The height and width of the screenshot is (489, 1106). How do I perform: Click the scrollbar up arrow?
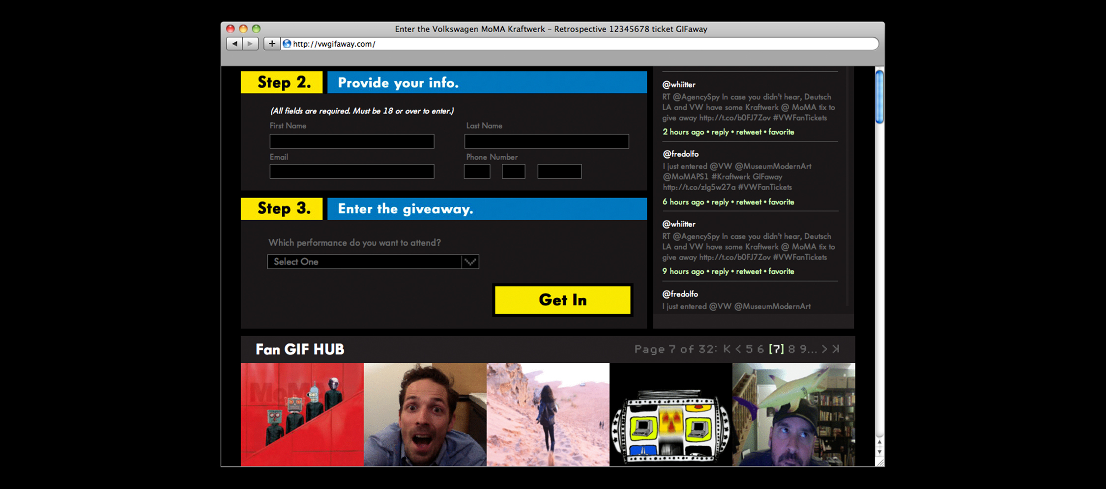tap(879, 442)
